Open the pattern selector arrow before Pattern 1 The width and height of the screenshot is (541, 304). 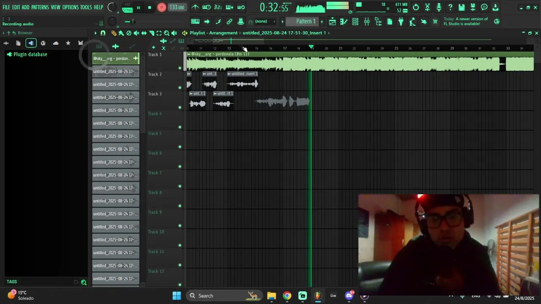coord(282,22)
